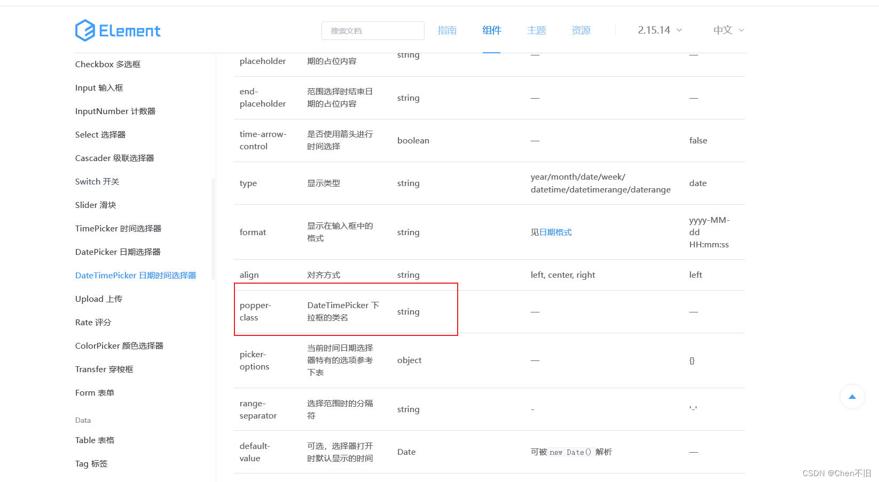Open the 资源 nav tab
The height and width of the screenshot is (482, 879).
click(581, 30)
